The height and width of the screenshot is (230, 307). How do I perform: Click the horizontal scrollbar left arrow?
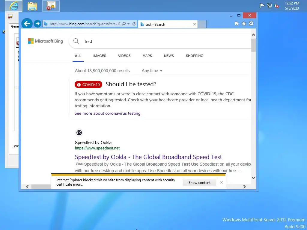(x=27, y=187)
